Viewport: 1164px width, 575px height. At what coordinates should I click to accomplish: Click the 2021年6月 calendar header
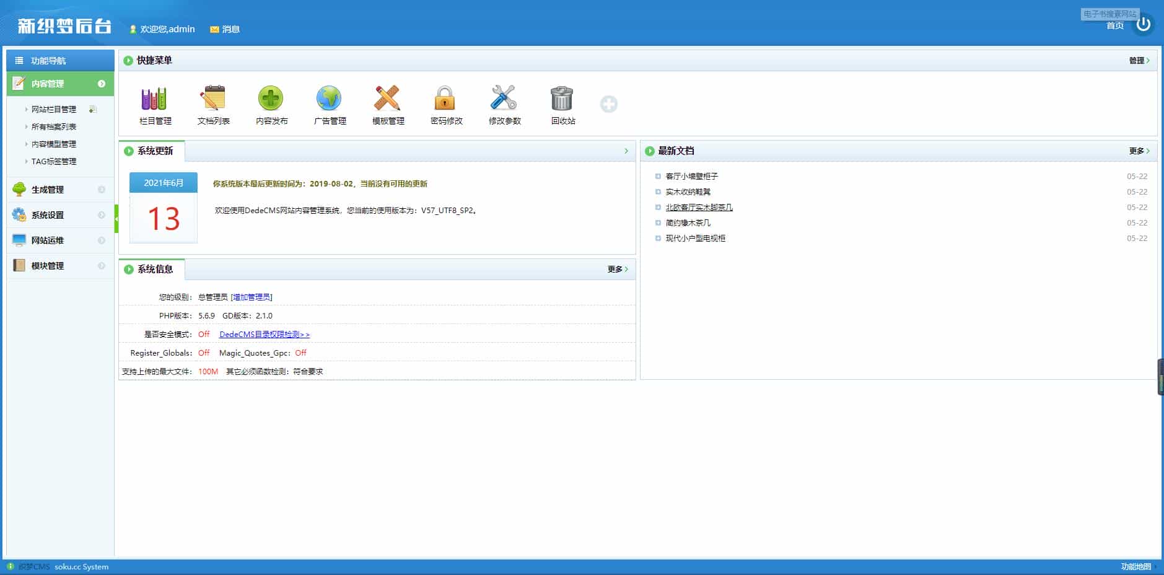pyautogui.click(x=164, y=183)
